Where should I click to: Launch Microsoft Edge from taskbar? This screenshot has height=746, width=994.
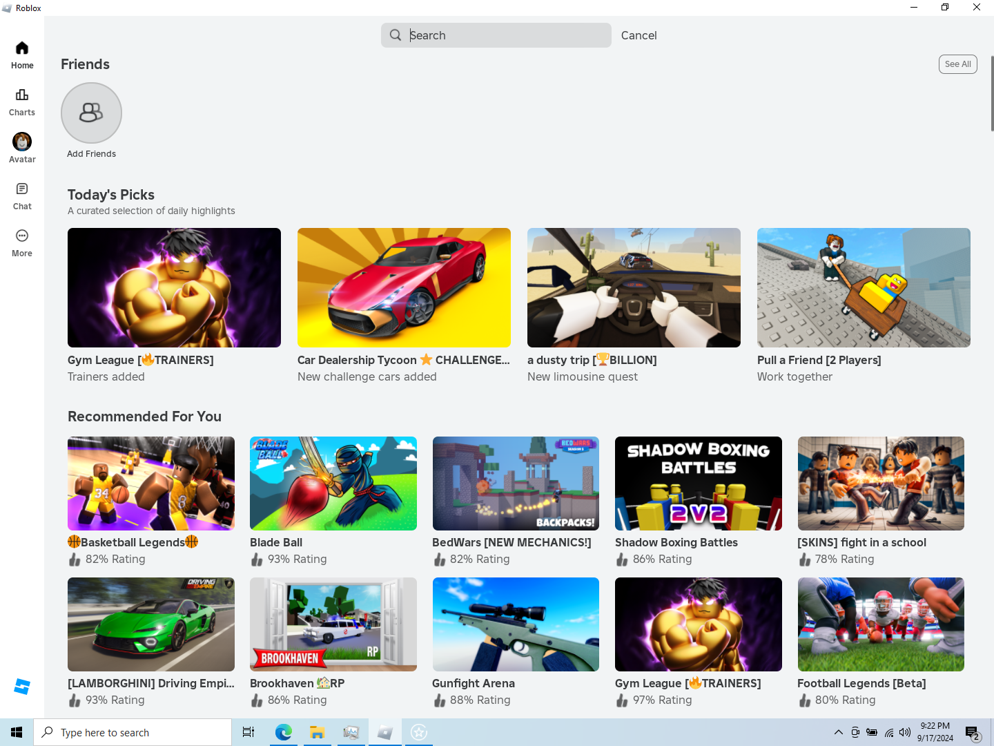click(283, 732)
